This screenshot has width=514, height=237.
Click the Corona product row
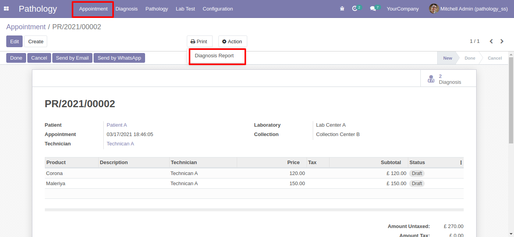[x=254, y=173]
